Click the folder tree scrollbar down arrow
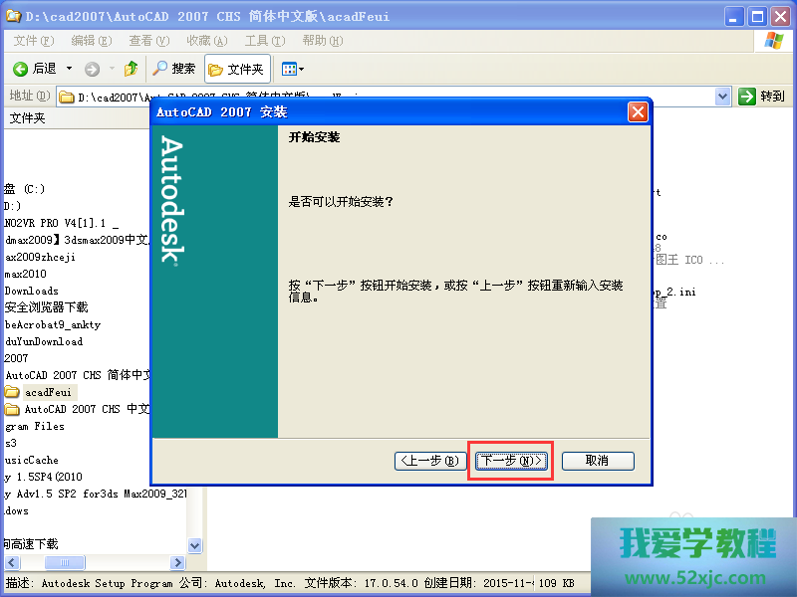 (x=194, y=546)
